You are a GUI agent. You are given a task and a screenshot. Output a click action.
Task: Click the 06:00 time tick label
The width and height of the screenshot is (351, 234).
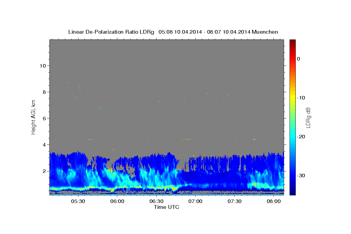tap(117, 201)
